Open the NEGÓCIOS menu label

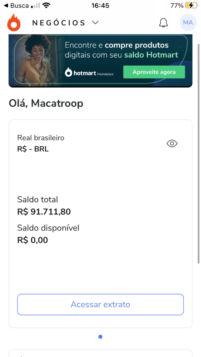[x=59, y=23]
